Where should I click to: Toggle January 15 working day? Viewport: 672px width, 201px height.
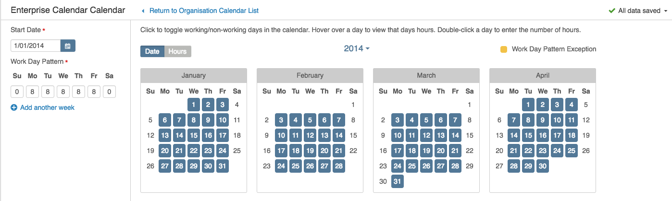pyautogui.click(x=194, y=135)
